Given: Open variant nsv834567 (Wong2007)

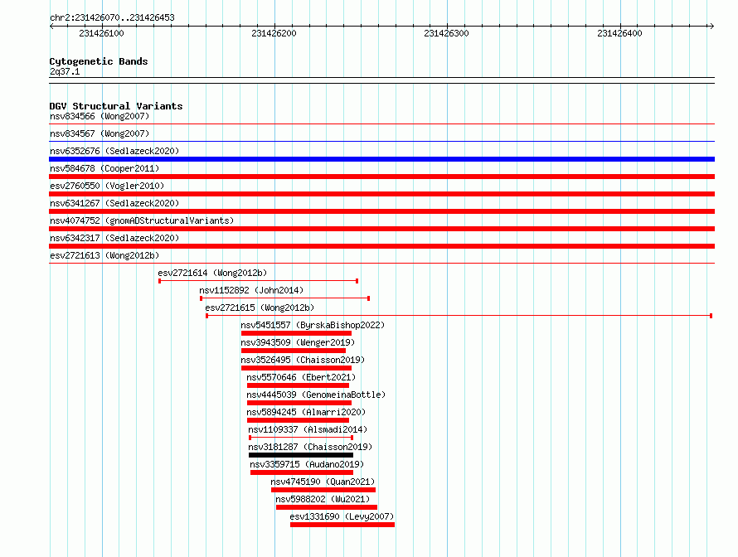Looking at the screenshot, I should click(x=100, y=133).
